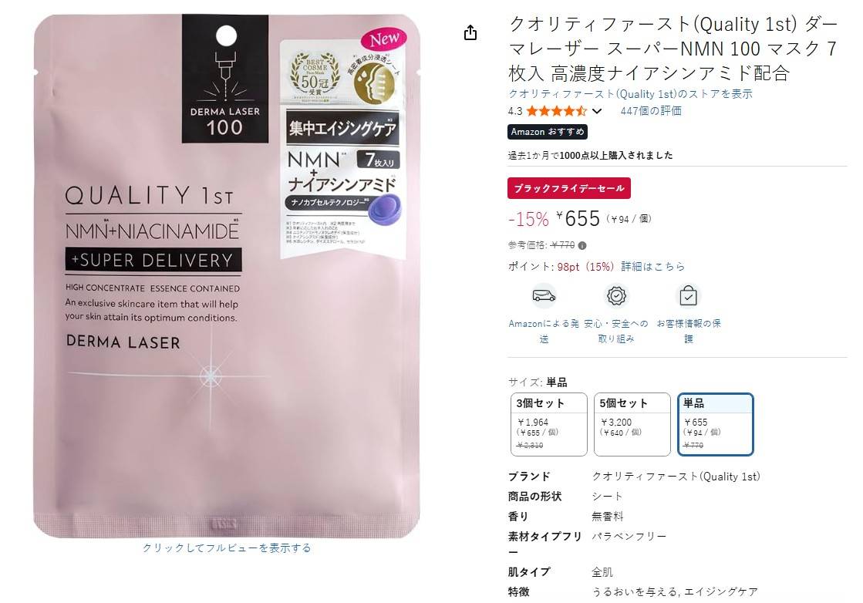Expand the rating breakdown chevron
863x603 pixels.
point(597,111)
